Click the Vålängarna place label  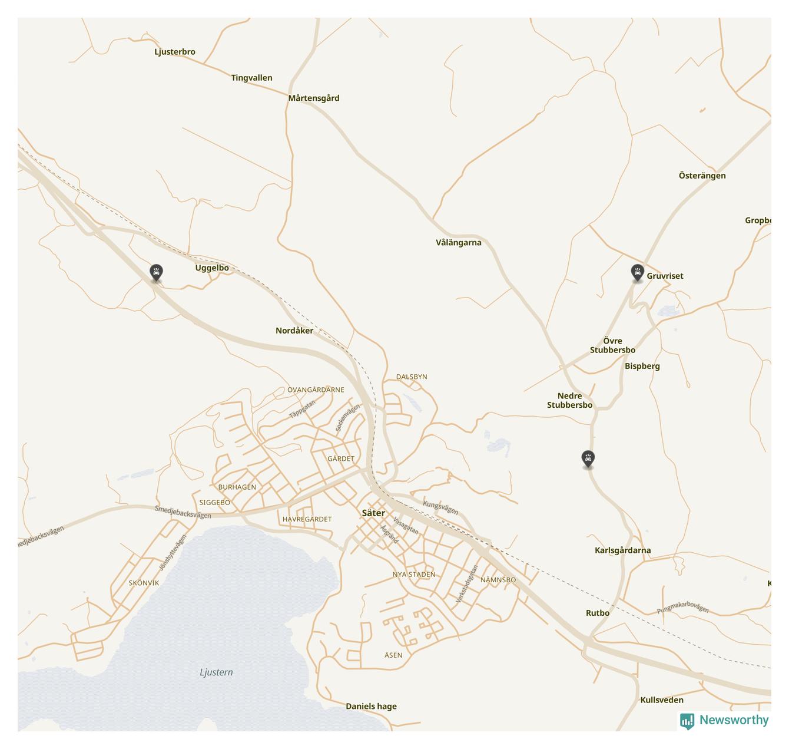point(459,243)
